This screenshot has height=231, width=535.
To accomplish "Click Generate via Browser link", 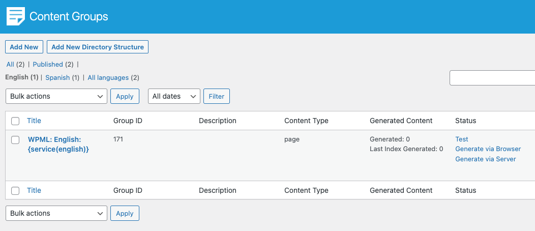I will click(x=488, y=149).
